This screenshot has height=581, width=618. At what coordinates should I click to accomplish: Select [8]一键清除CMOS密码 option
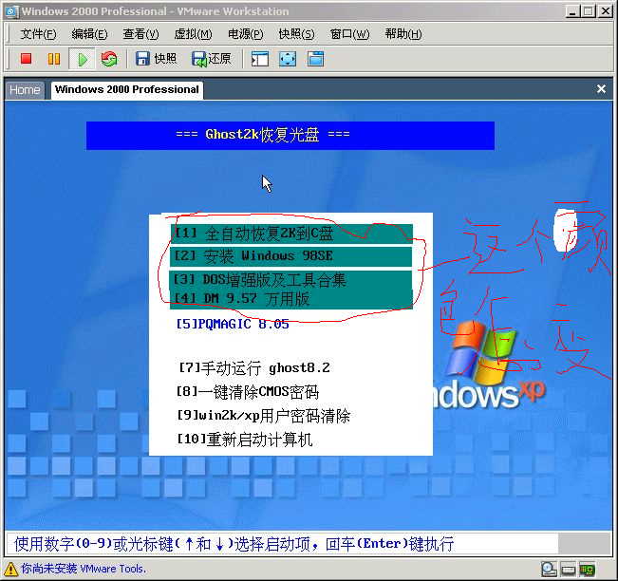(248, 392)
